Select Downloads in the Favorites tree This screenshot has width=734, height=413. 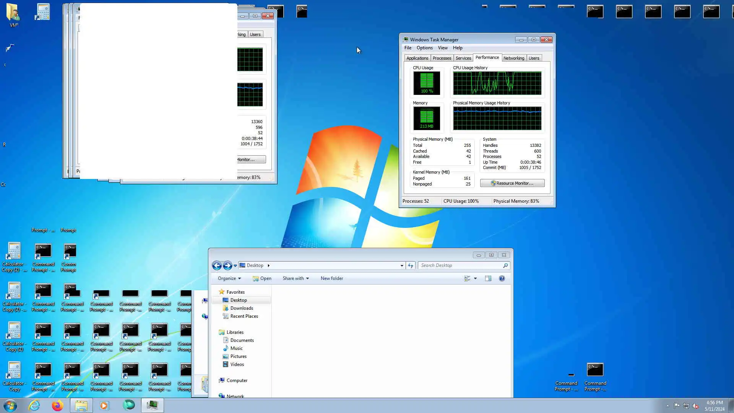point(241,308)
